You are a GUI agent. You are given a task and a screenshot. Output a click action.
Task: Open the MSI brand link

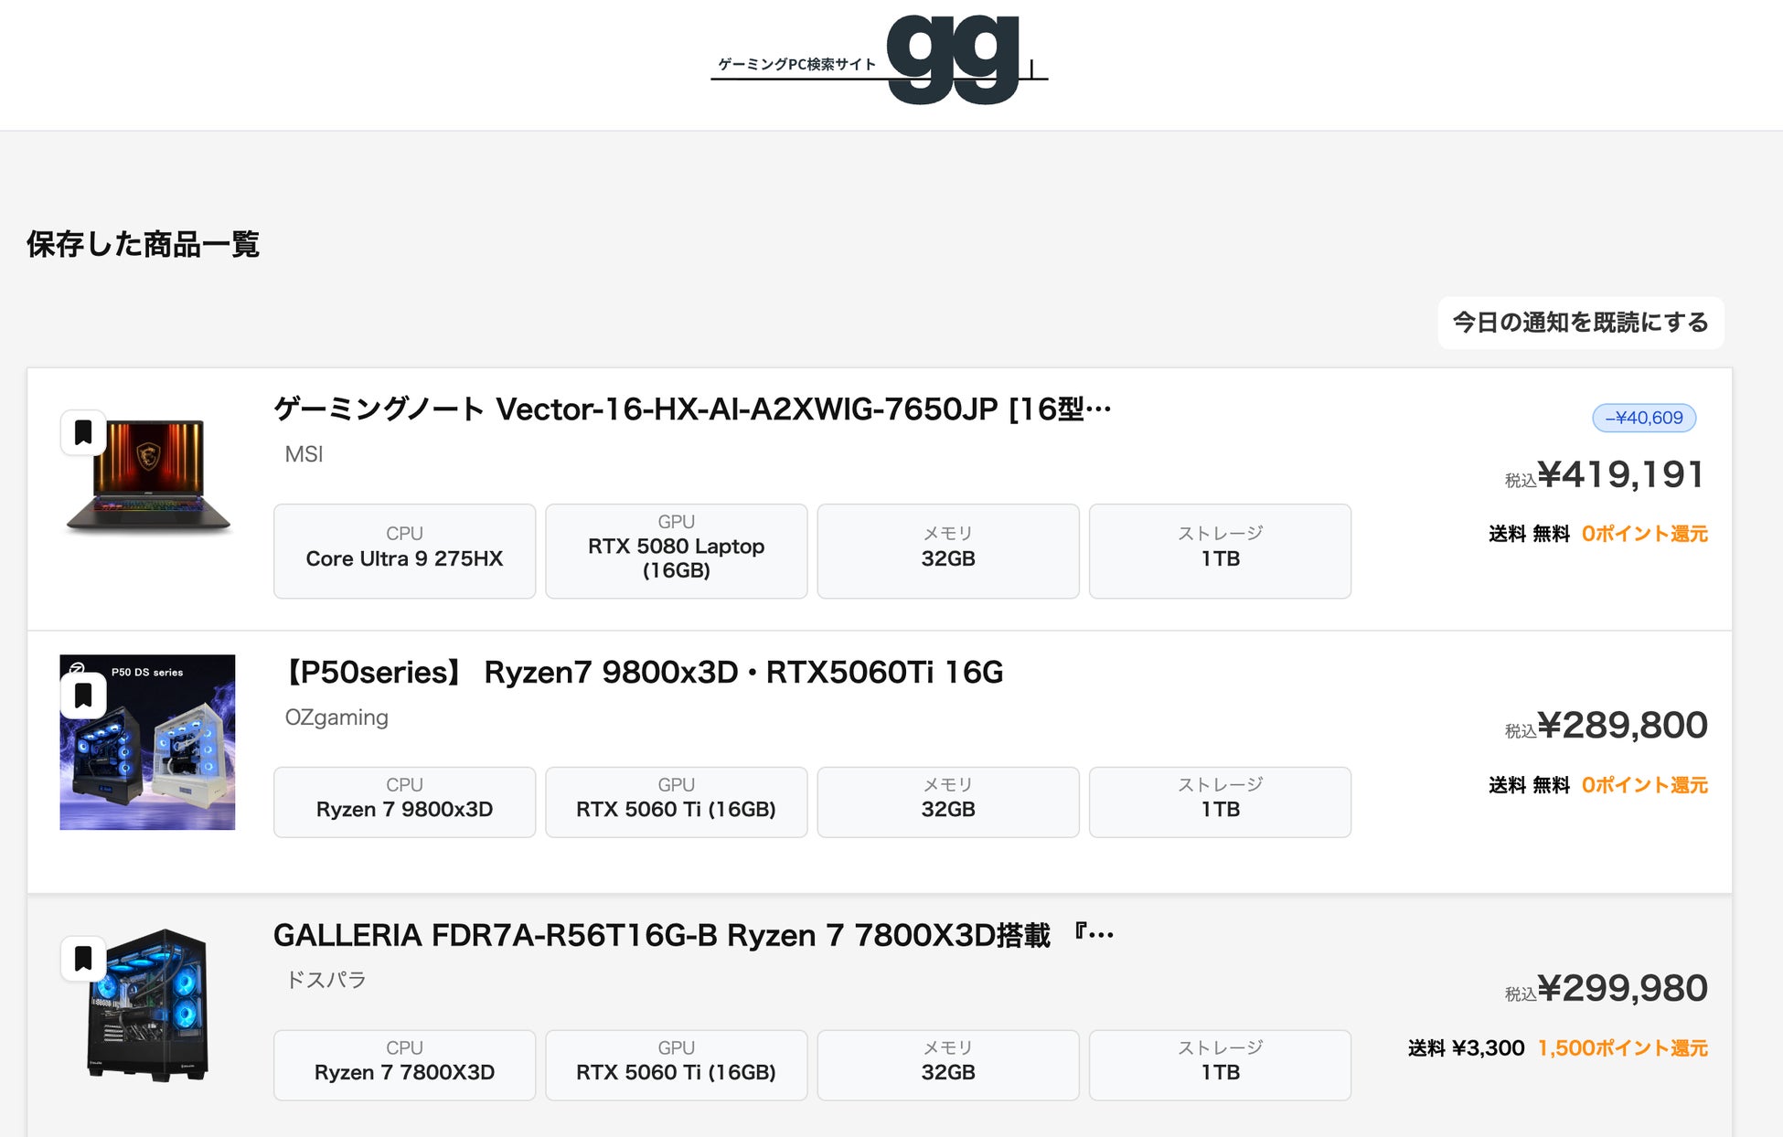tap(304, 454)
